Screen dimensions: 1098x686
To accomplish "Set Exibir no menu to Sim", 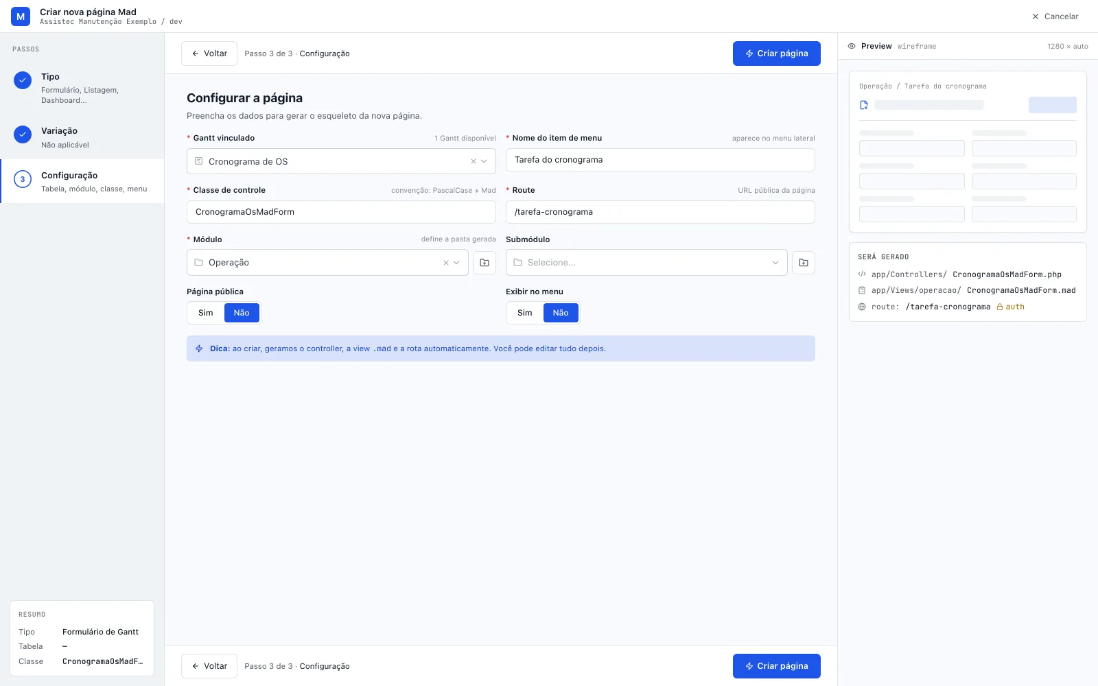I will (x=525, y=313).
